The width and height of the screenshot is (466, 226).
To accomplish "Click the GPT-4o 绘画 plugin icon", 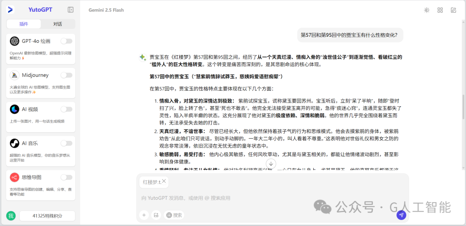I will (x=15, y=41).
